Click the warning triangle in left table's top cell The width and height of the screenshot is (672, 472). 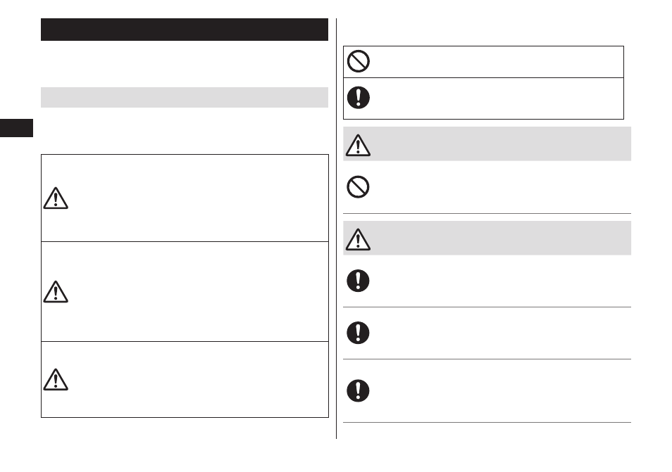56,198
